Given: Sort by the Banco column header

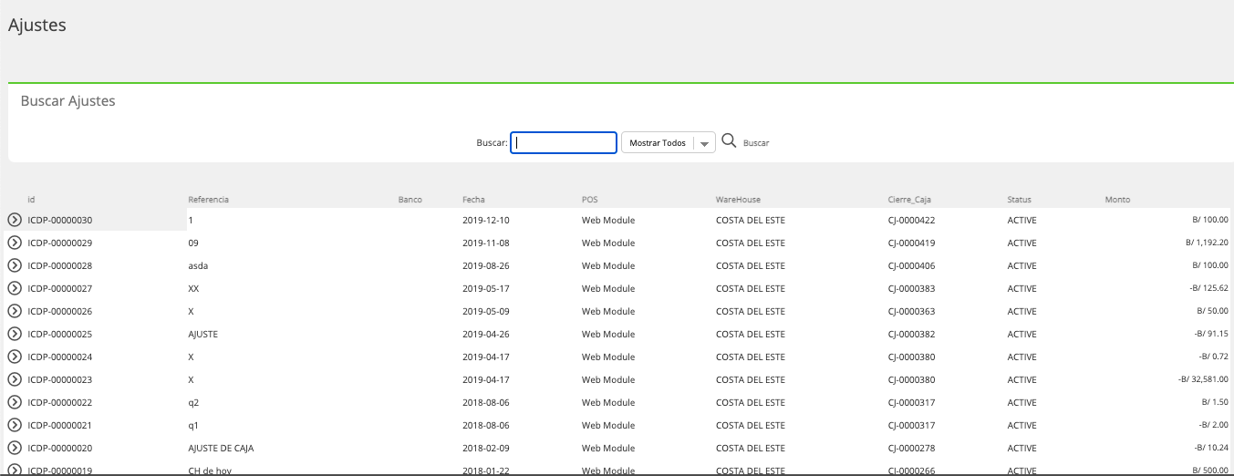Looking at the screenshot, I should coord(410,199).
